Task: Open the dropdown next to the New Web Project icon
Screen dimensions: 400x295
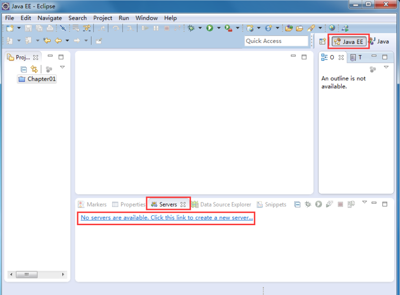Action: point(259,28)
